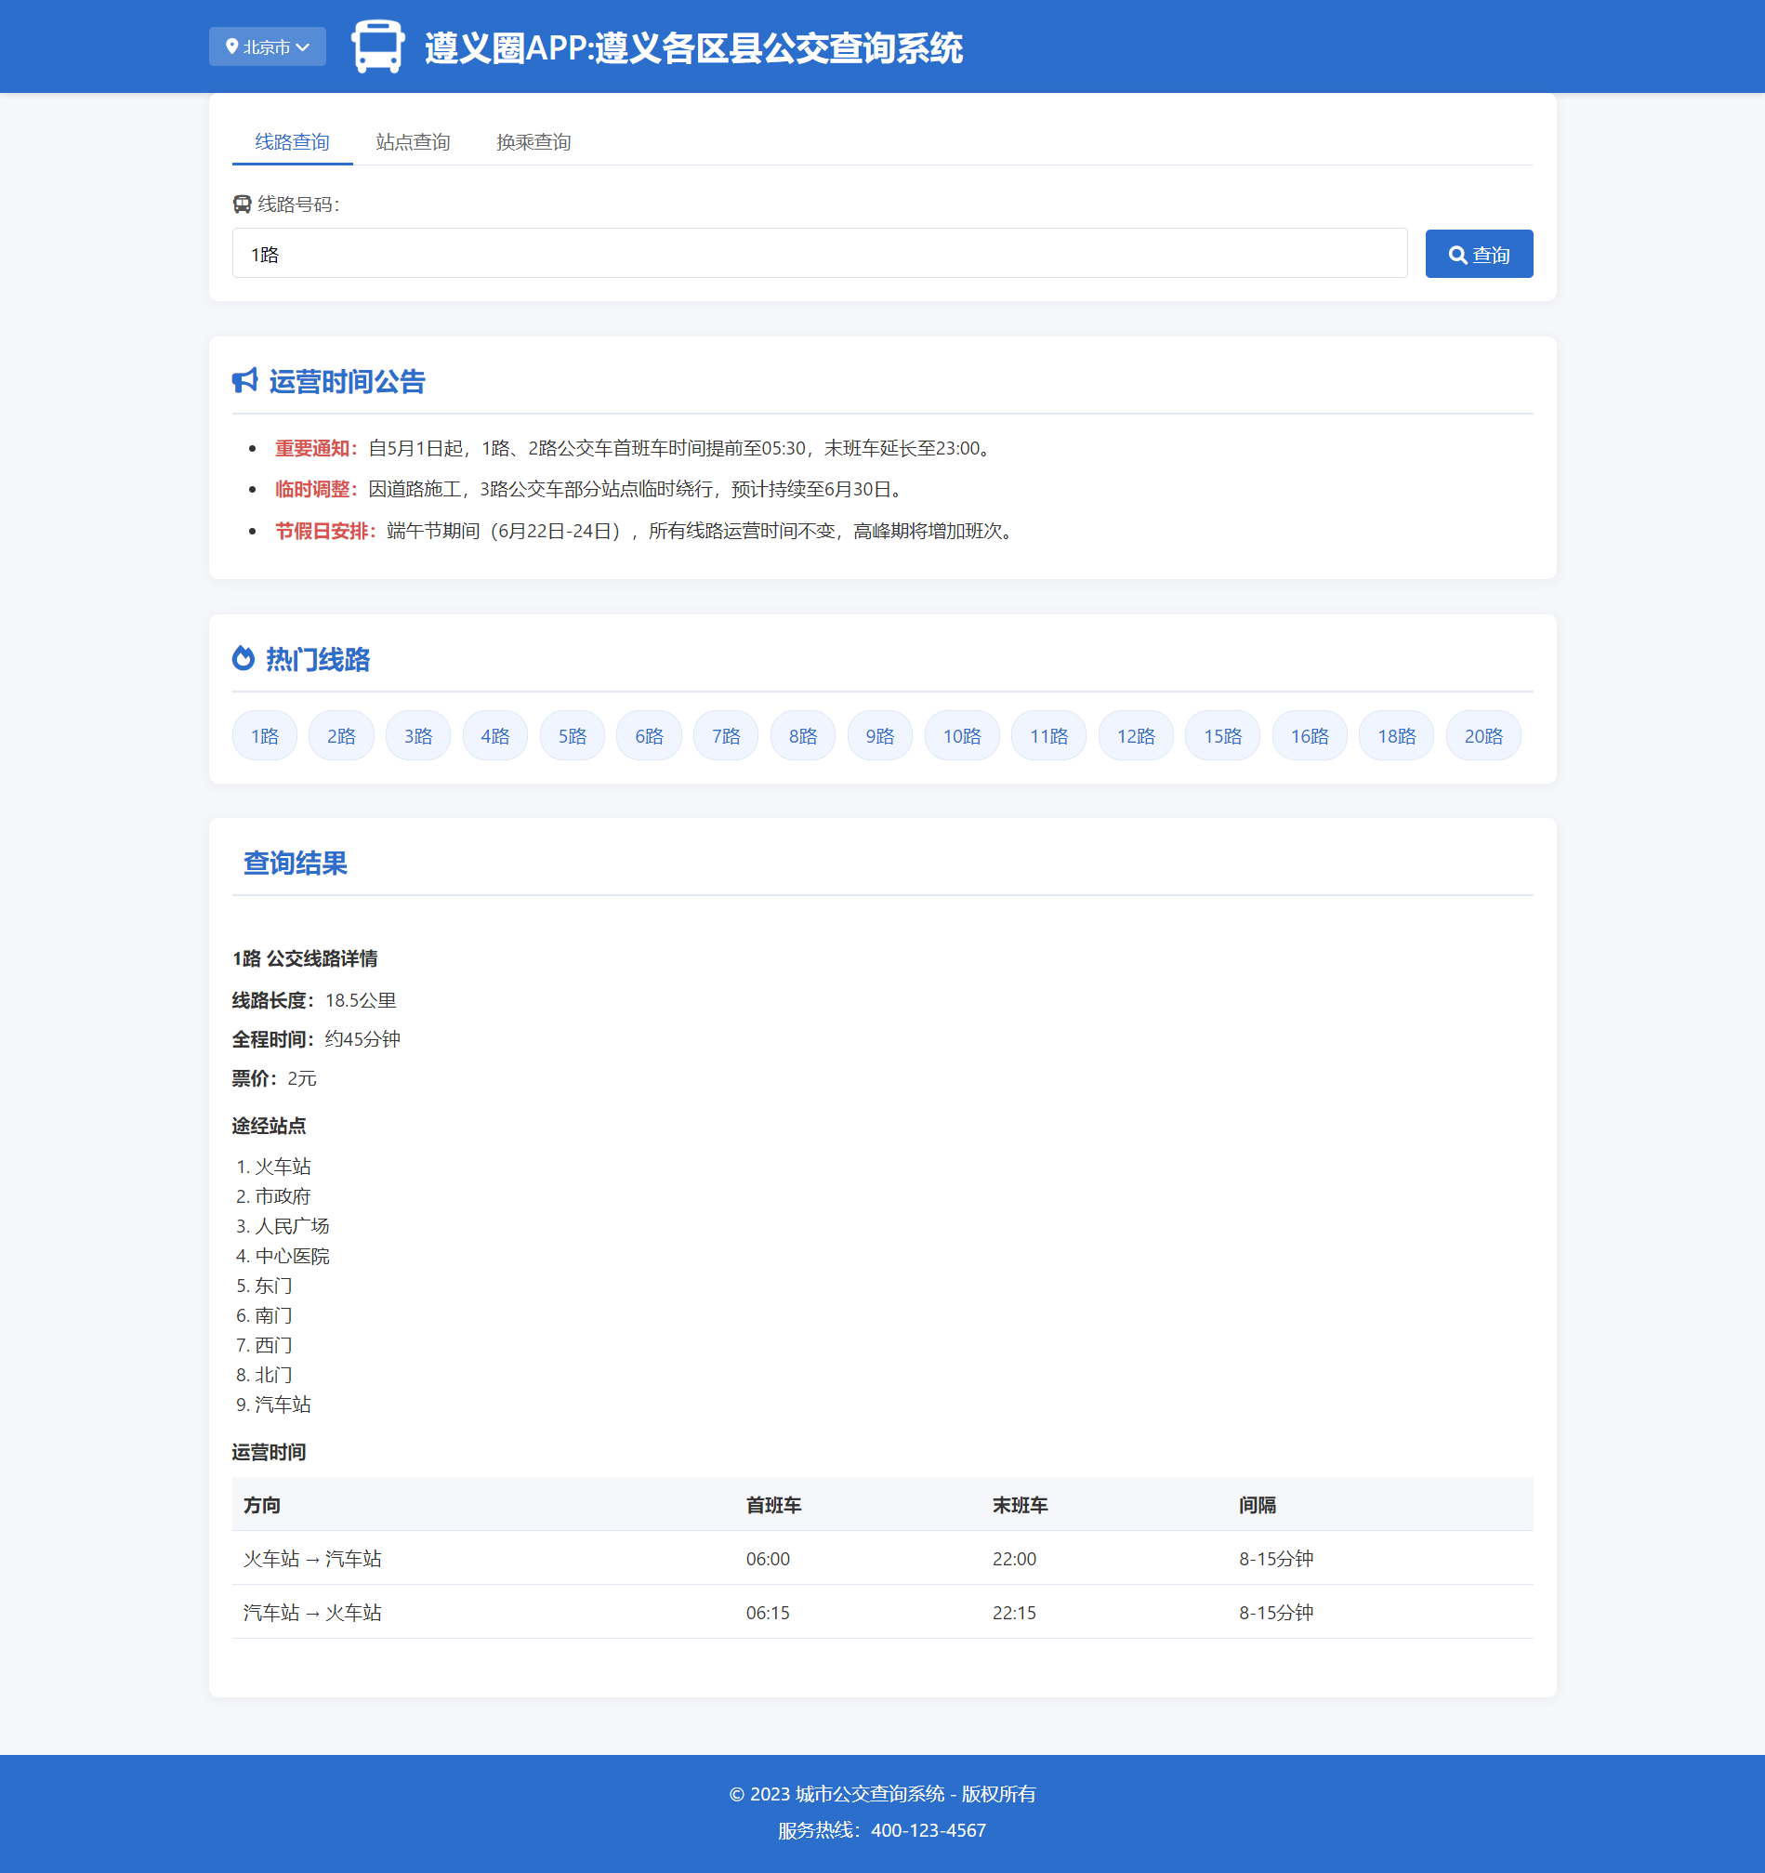Image resolution: width=1765 pixels, height=1873 pixels.
Task: Choose the 3路 popular route
Action: [418, 736]
